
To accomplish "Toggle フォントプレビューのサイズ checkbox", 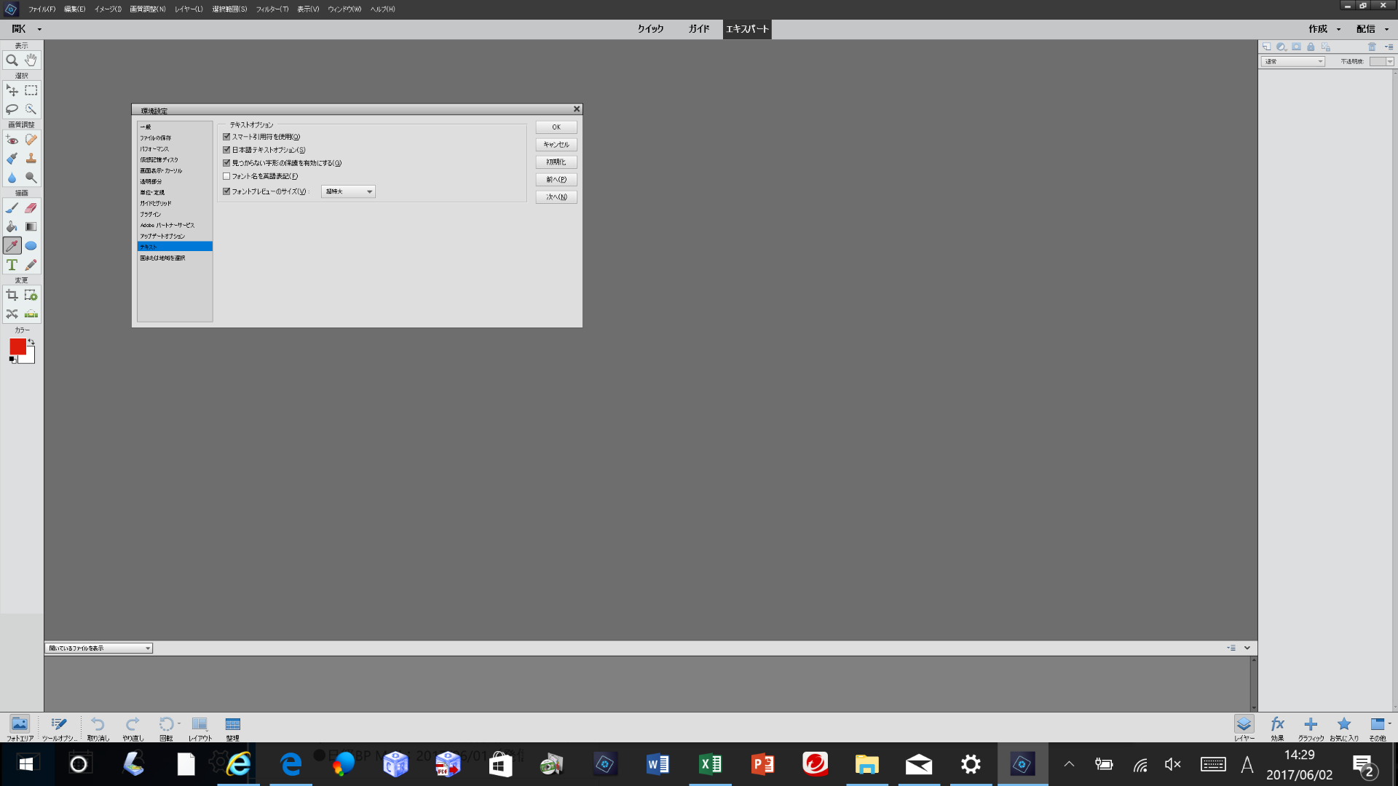I will tap(226, 191).
